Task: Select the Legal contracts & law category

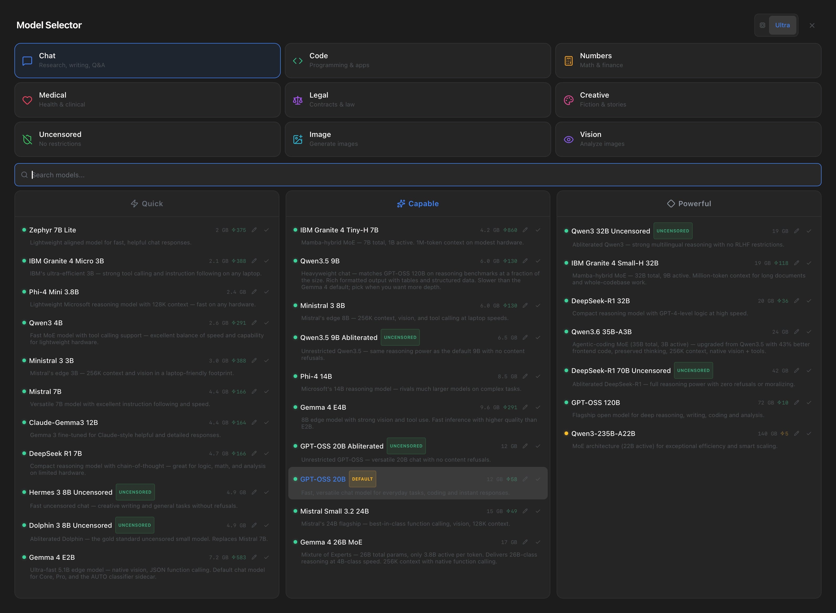Action: (x=418, y=100)
